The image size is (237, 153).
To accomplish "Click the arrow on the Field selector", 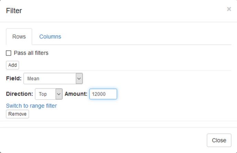I will [79, 78].
